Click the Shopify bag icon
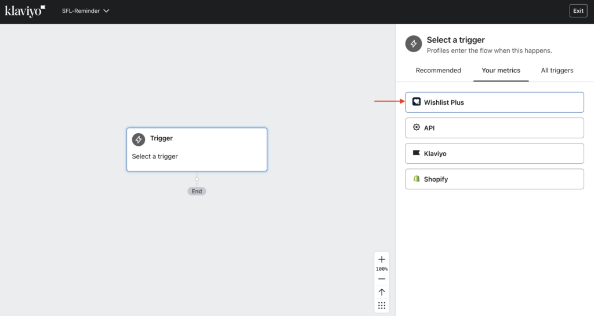This screenshot has width=594, height=316. tap(416, 178)
